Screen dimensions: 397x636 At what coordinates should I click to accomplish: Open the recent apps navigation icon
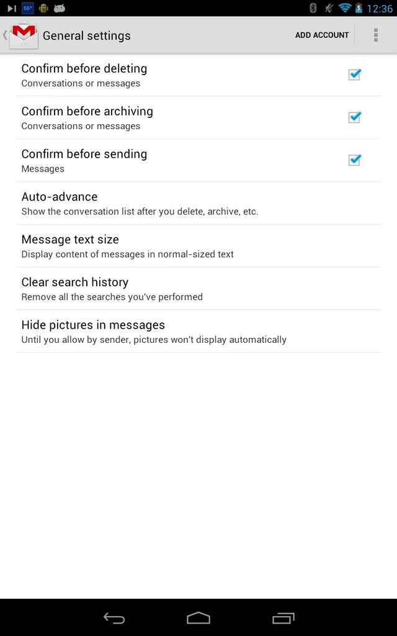point(283,618)
